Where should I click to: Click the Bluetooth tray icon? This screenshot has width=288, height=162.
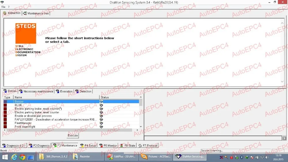(242, 157)
